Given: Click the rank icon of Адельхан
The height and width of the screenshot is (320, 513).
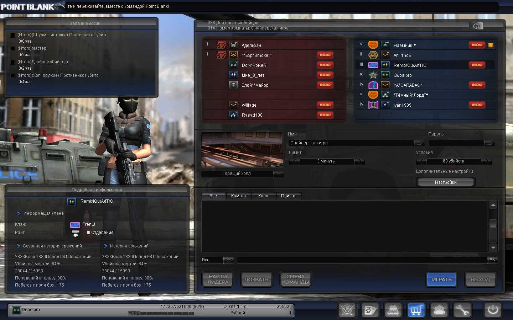Looking at the screenshot, I should click(233, 45).
